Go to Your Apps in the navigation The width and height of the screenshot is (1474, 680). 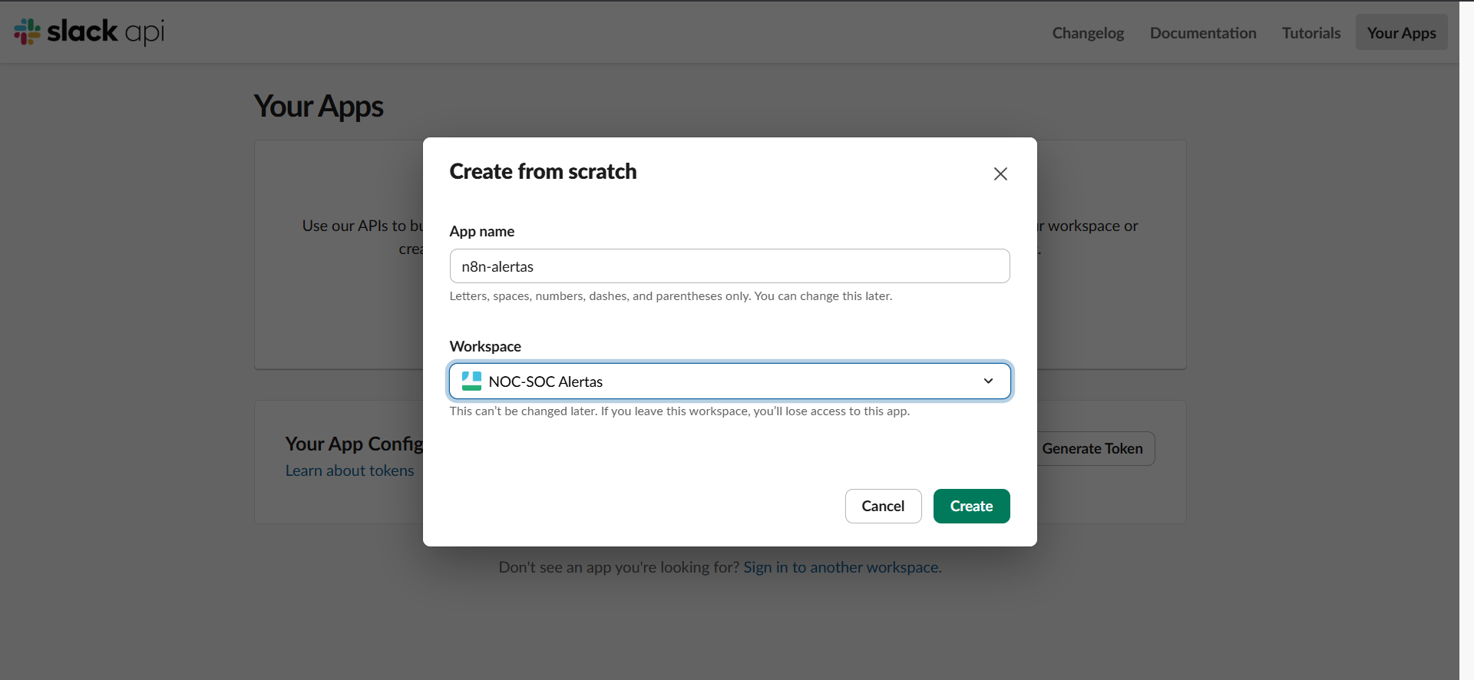tap(1401, 33)
